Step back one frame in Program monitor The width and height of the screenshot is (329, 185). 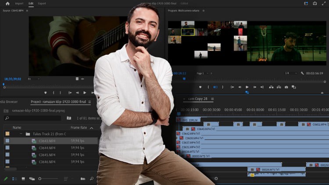240,87
